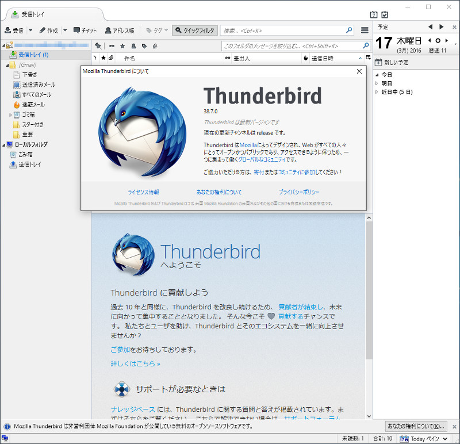
Task: Toggle the tags filter icon
Action: click(144, 46)
